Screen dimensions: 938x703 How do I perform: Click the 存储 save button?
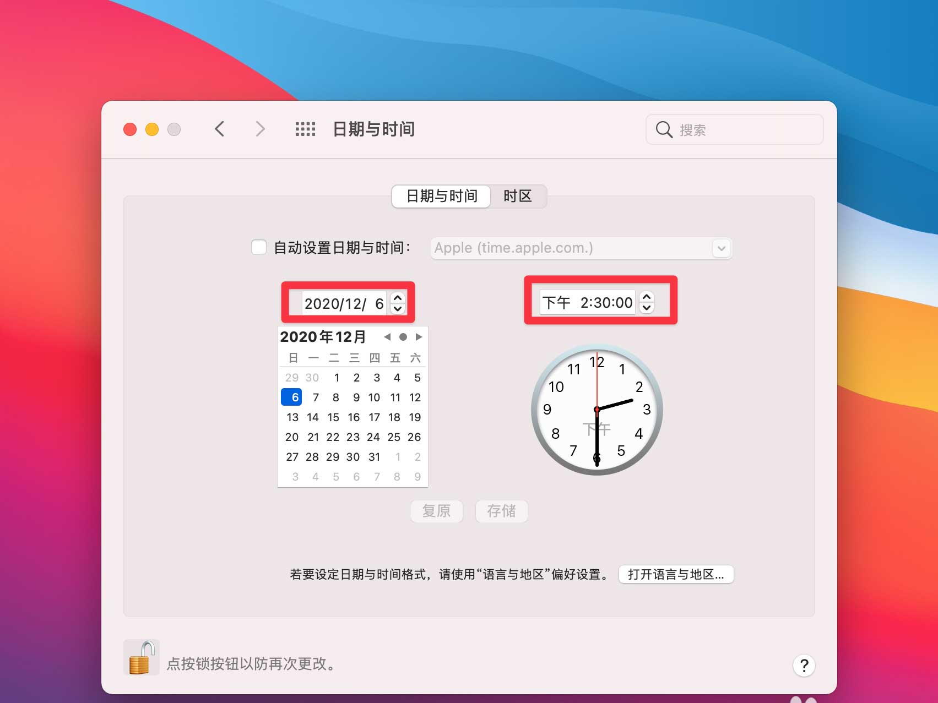(501, 511)
